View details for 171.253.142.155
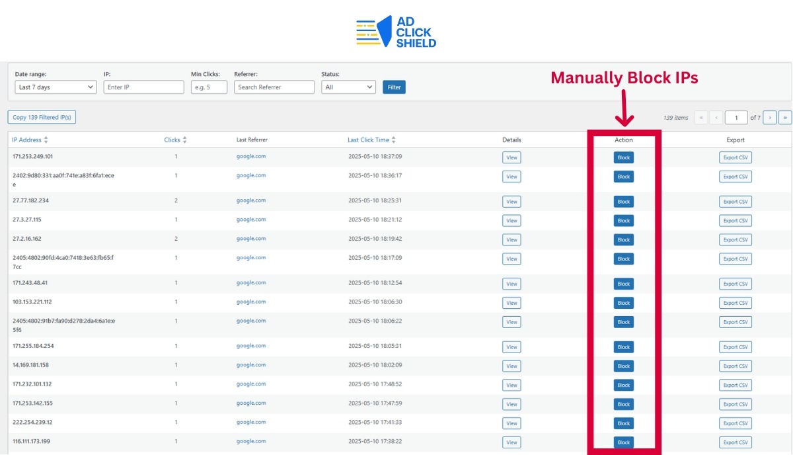The height and width of the screenshot is (455, 793). pyautogui.click(x=511, y=404)
